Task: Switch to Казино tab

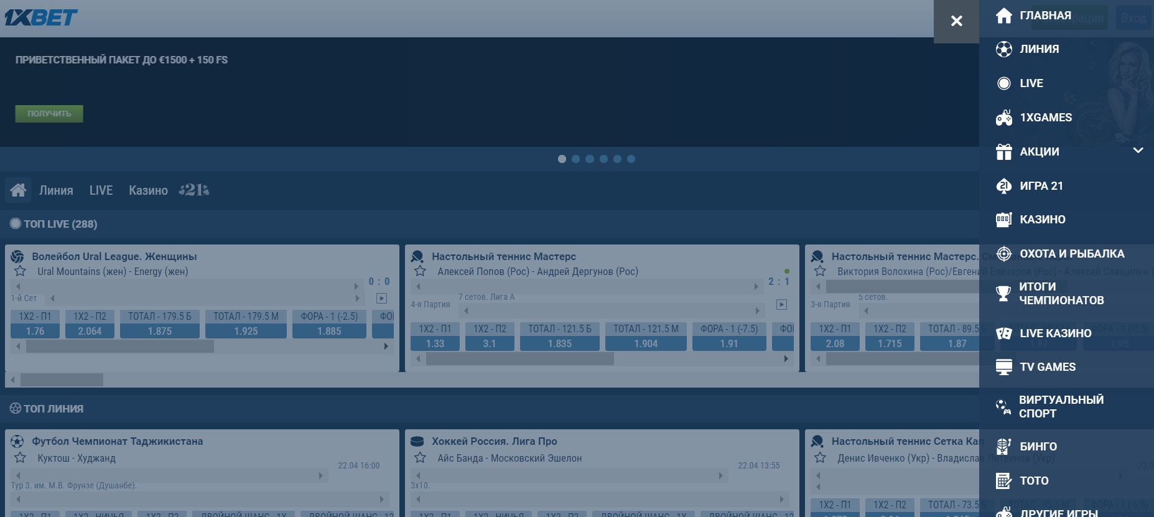Action: pos(148,190)
